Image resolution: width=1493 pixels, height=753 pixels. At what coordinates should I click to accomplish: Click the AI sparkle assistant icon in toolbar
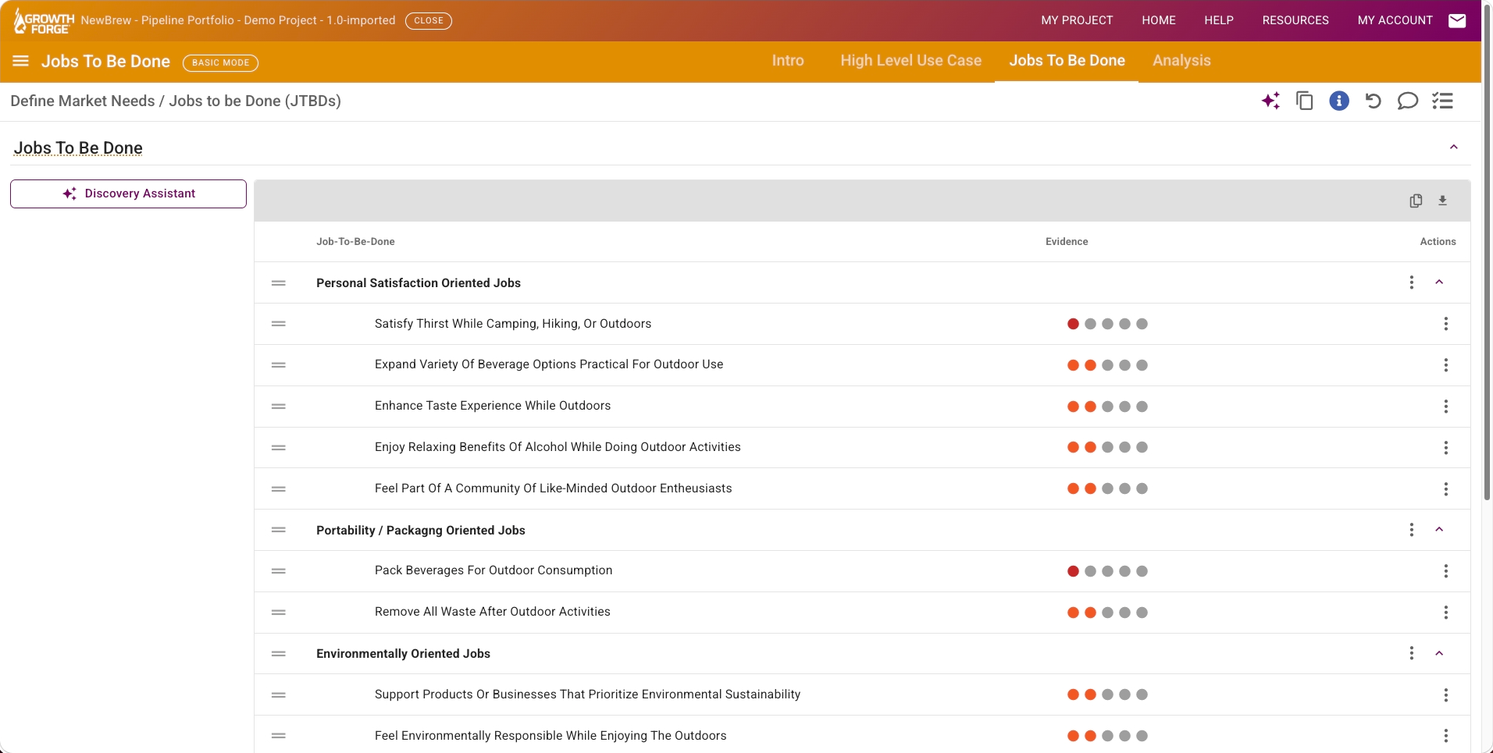1270,101
